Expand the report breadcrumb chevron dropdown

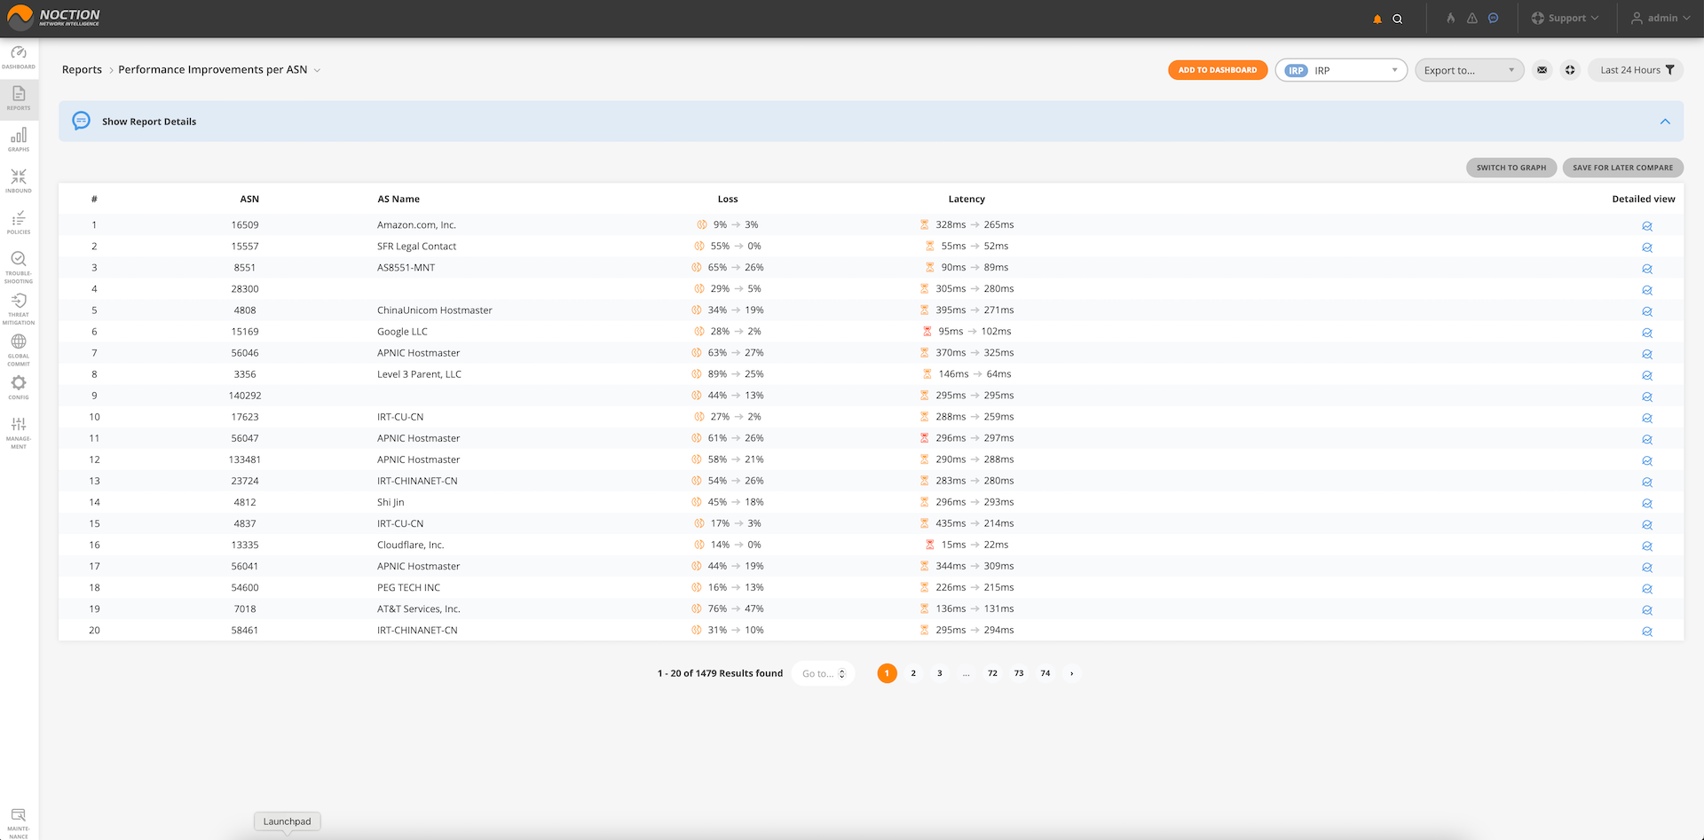click(x=317, y=70)
